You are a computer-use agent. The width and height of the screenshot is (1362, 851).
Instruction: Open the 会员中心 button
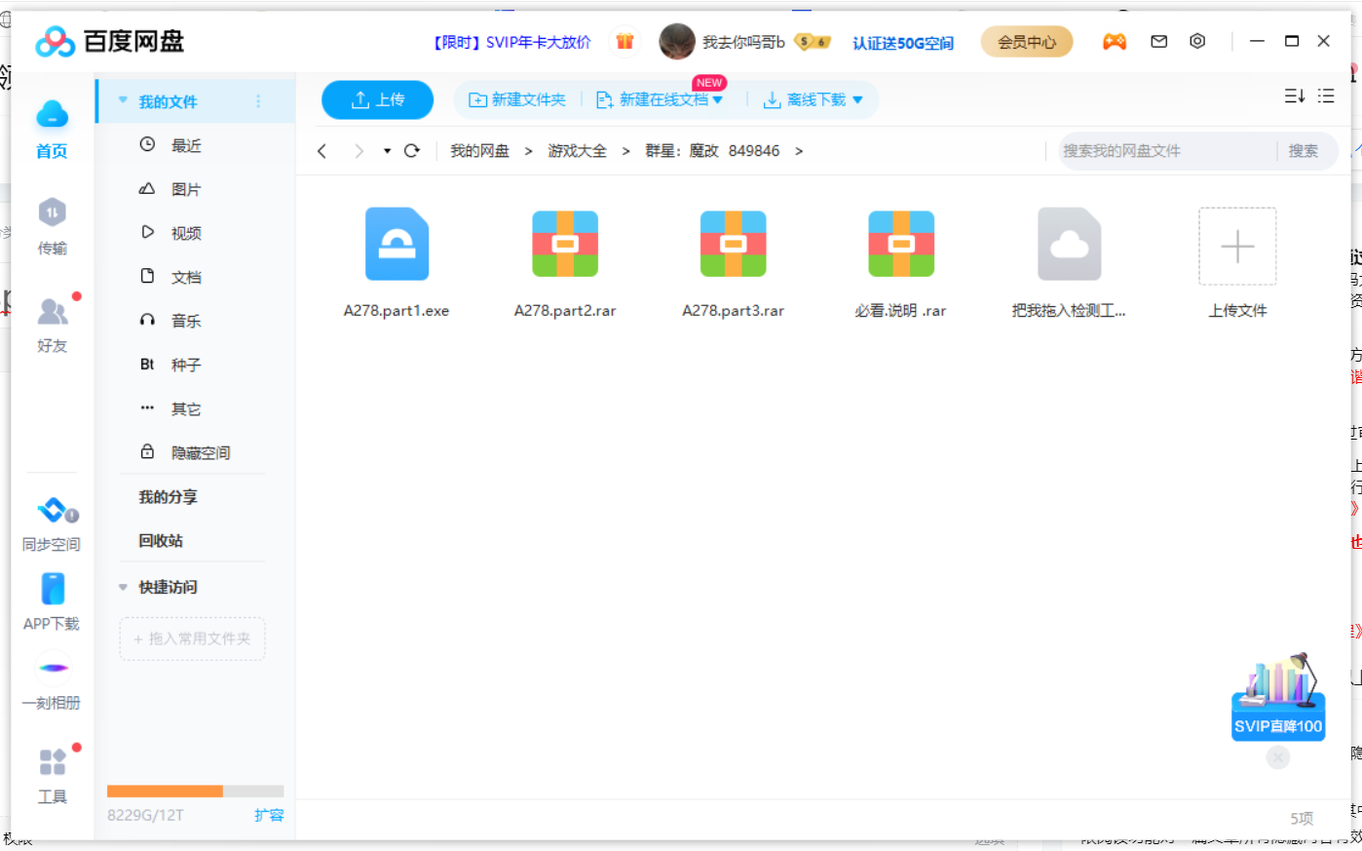click(x=1026, y=42)
